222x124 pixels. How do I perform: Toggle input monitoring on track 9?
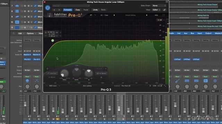(x=32, y=17)
